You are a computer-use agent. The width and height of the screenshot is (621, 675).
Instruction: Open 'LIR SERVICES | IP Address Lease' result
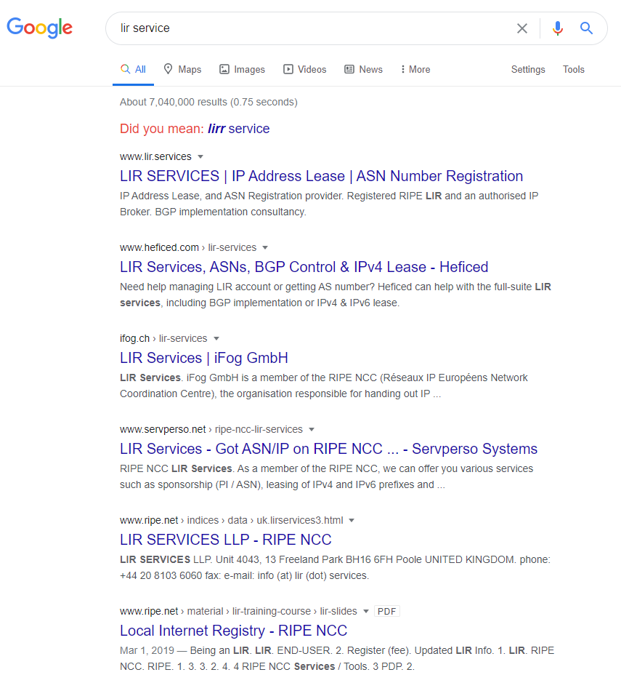(321, 176)
